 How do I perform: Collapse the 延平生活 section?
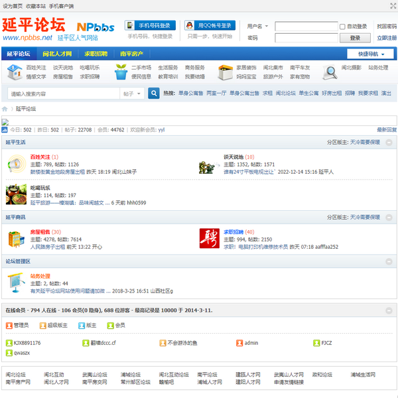tap(389, 142)
